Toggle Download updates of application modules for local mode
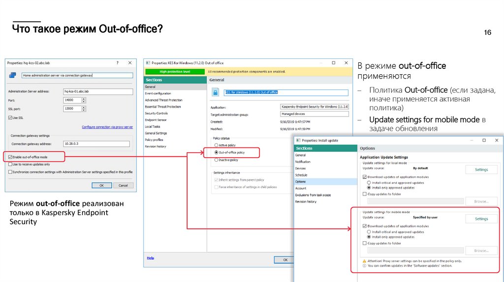Image resolution: width=504 pixels, height=282 pixels. tap(365, 177)
